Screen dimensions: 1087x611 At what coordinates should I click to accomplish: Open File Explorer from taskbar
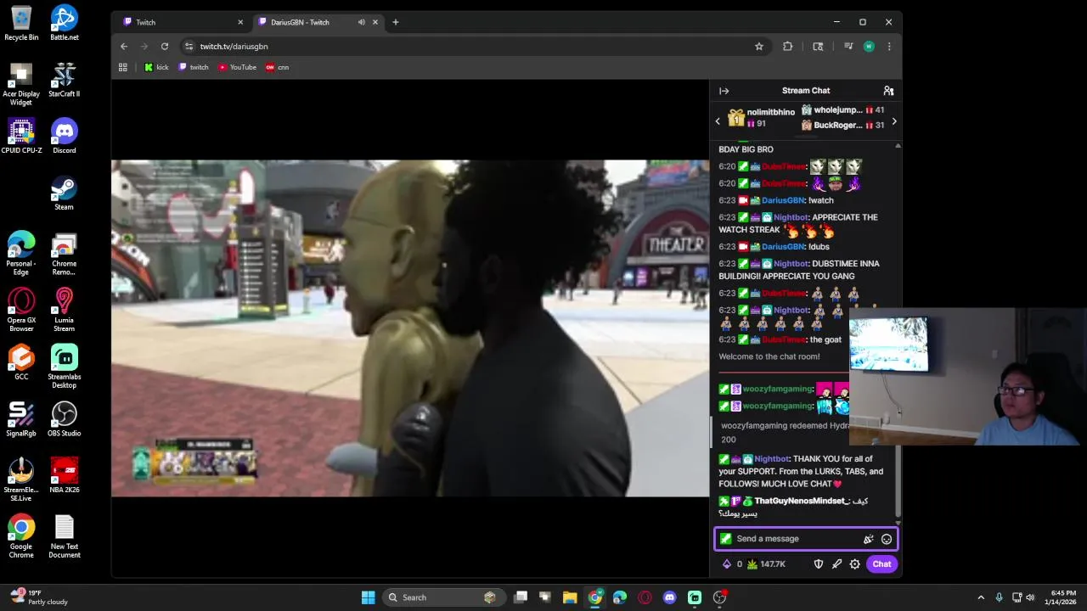click(570, 597)
